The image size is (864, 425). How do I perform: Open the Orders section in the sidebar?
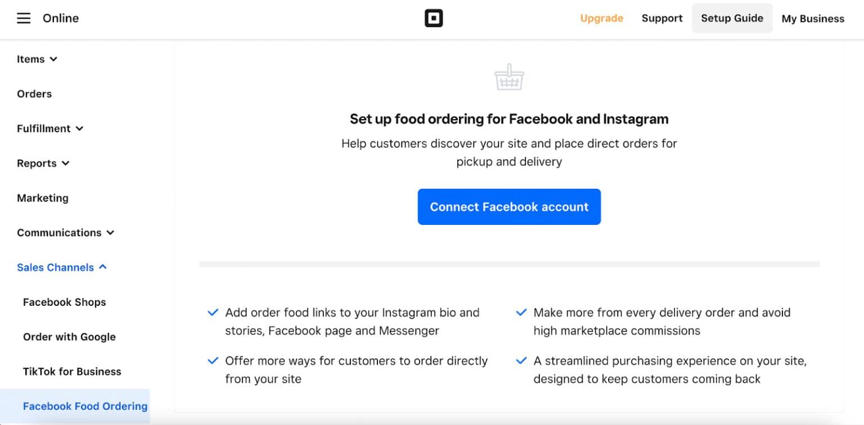(x=34, y=93)
